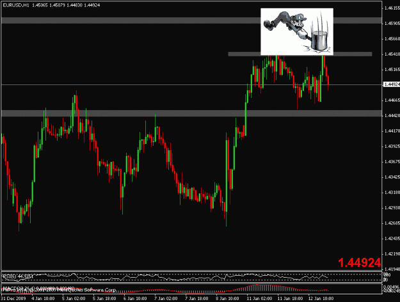Click the 1.43425 price axis label
This screenshot has width=400, height=302.
click(392, 177)
